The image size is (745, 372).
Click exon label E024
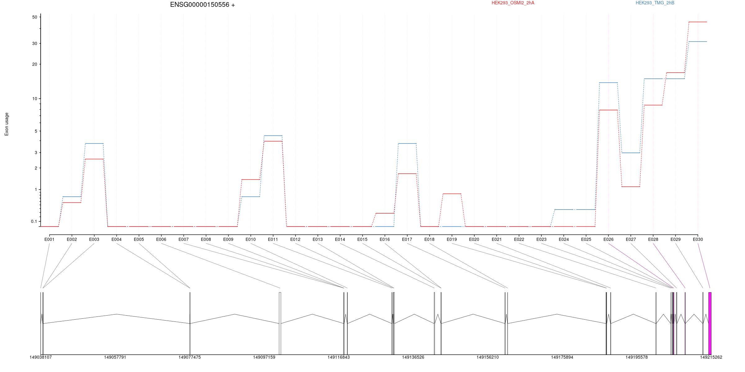point(564,239)
